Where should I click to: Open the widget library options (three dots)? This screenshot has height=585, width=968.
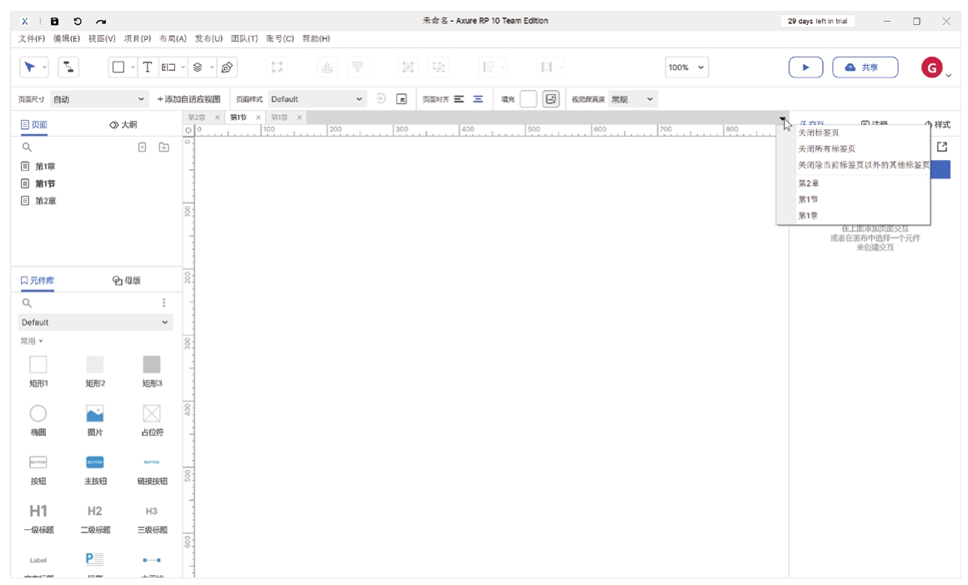tap(164, 303)
